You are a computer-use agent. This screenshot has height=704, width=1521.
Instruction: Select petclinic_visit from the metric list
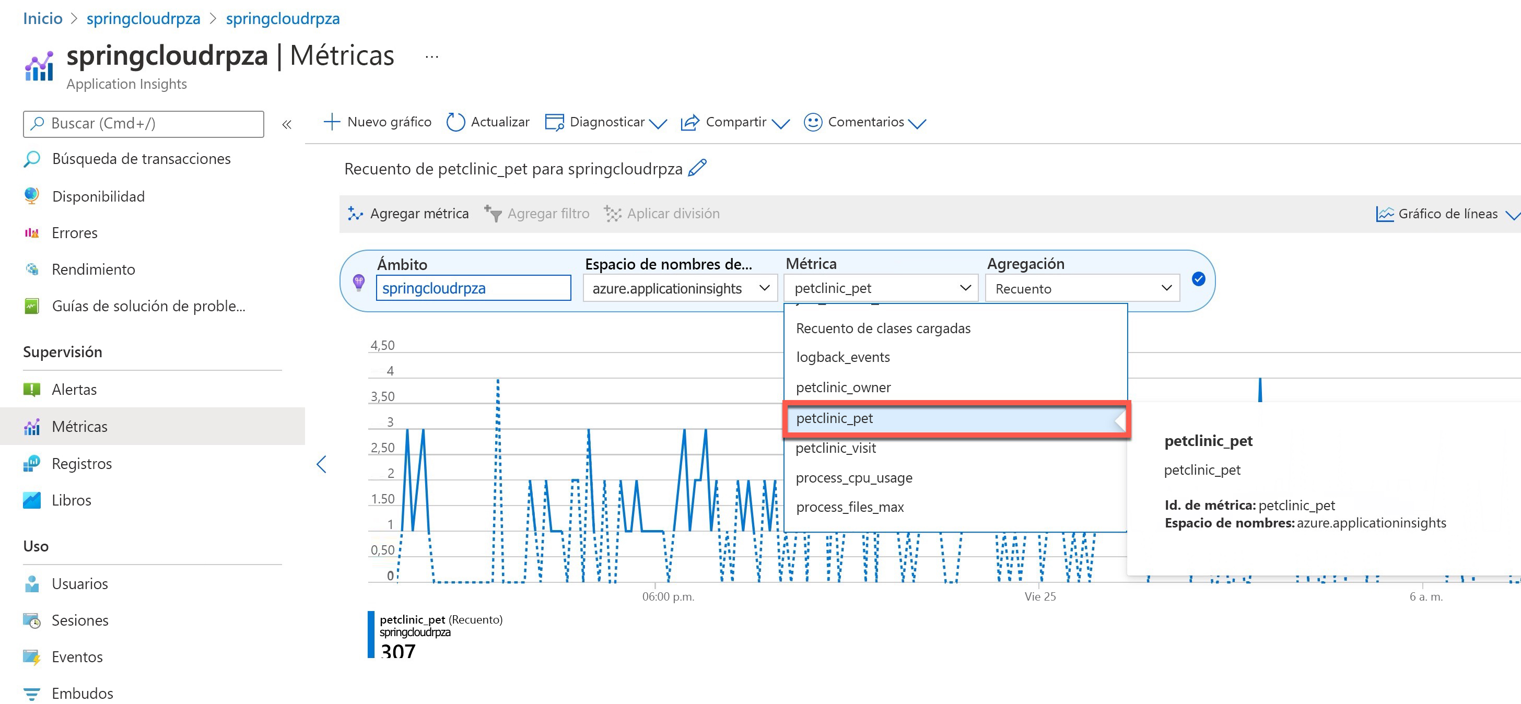tap(836, 448)
